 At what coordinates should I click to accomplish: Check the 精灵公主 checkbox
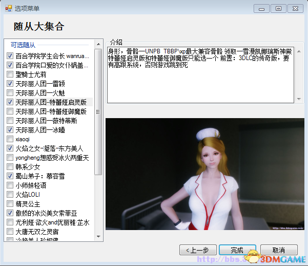coord(10,203)
